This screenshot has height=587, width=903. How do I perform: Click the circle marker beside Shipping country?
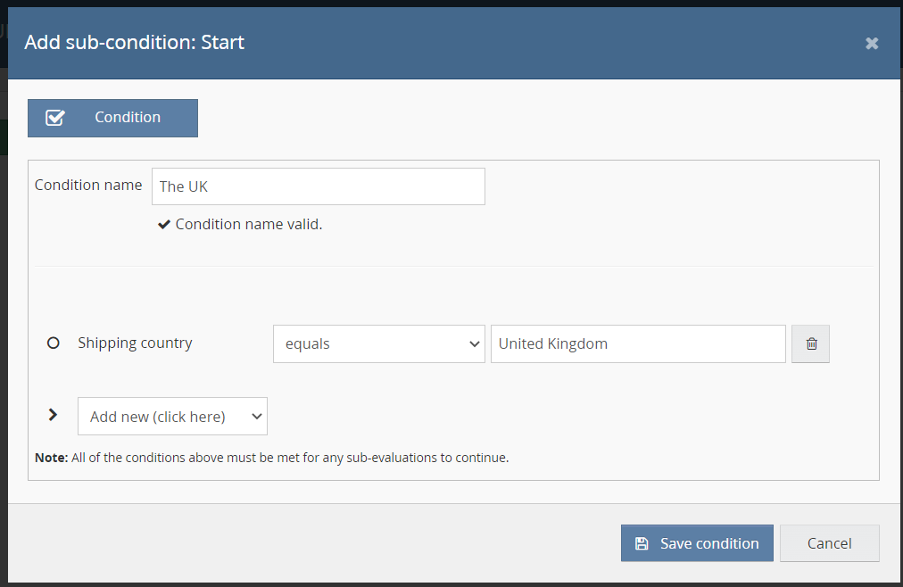(x=53, y=343)
